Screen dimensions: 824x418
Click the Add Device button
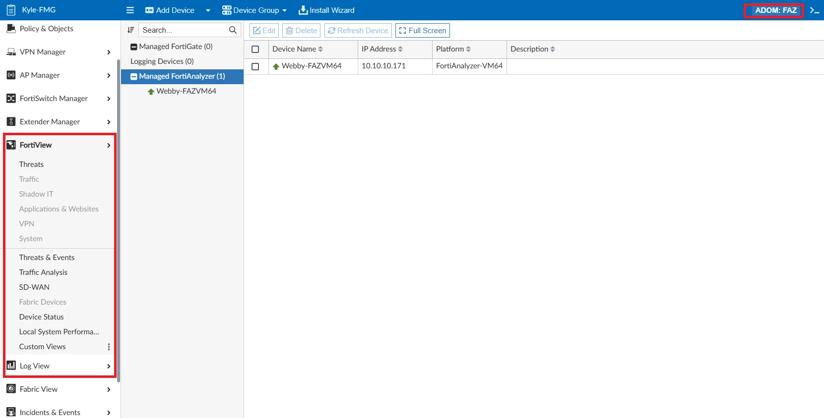[170, 10]
